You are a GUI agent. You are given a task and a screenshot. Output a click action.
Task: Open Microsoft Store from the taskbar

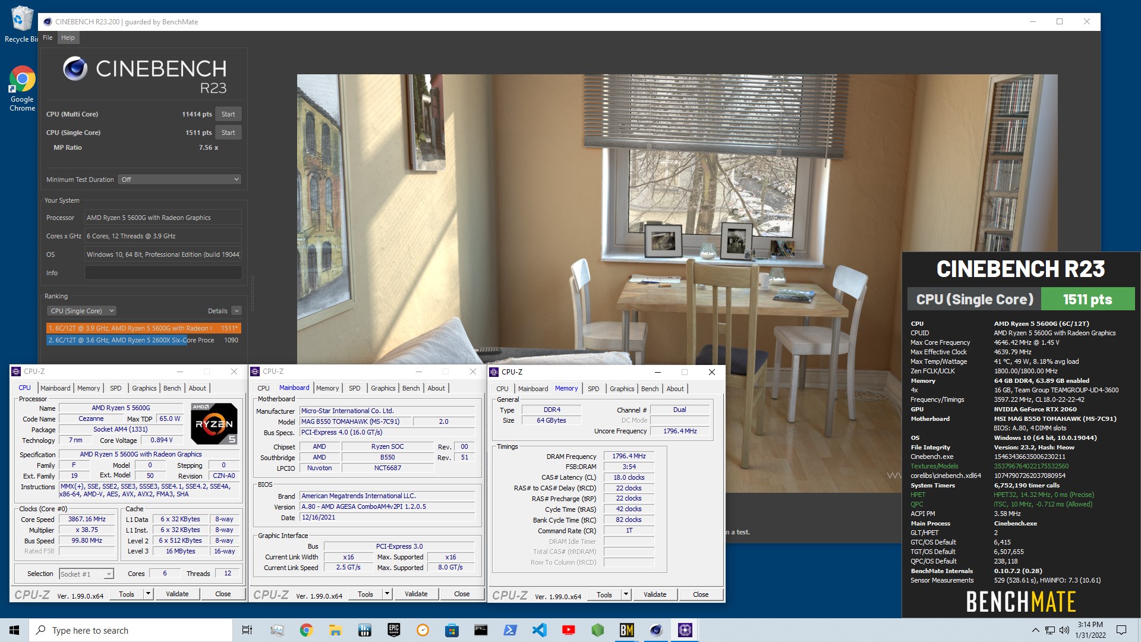coord(452,630)
